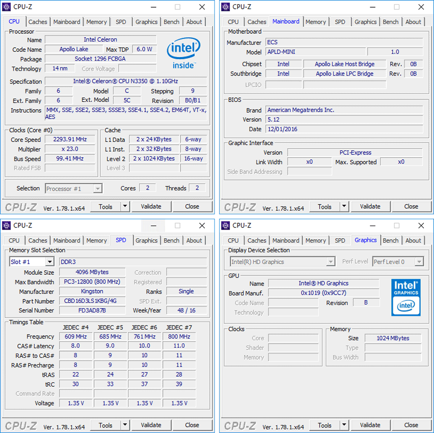Click Tools button in Graphics window
The width and height of the screenshot is (434, 433).
[325, 425]
